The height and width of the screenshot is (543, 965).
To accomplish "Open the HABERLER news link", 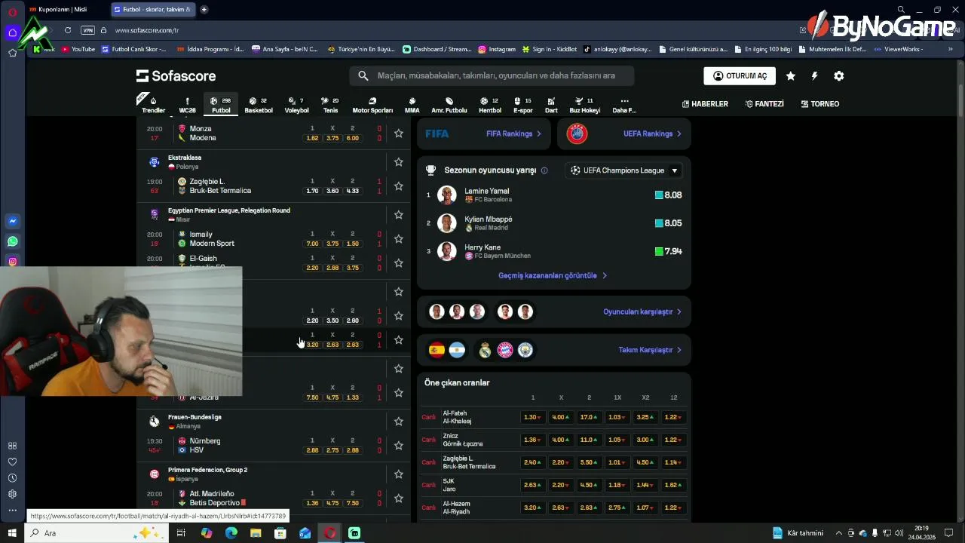I will 705,104.
